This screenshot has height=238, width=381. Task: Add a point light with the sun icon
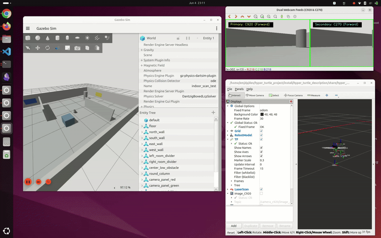pos(87,38)
